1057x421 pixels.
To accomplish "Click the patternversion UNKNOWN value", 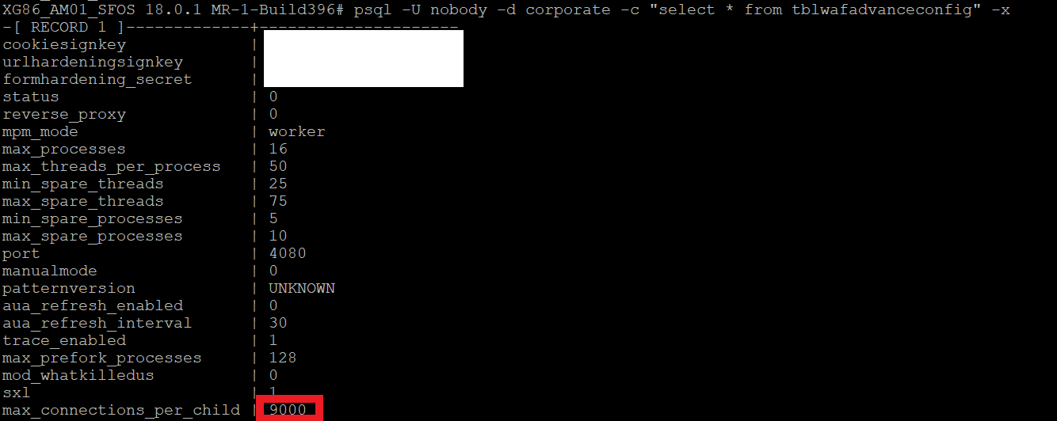I will 301,288.
